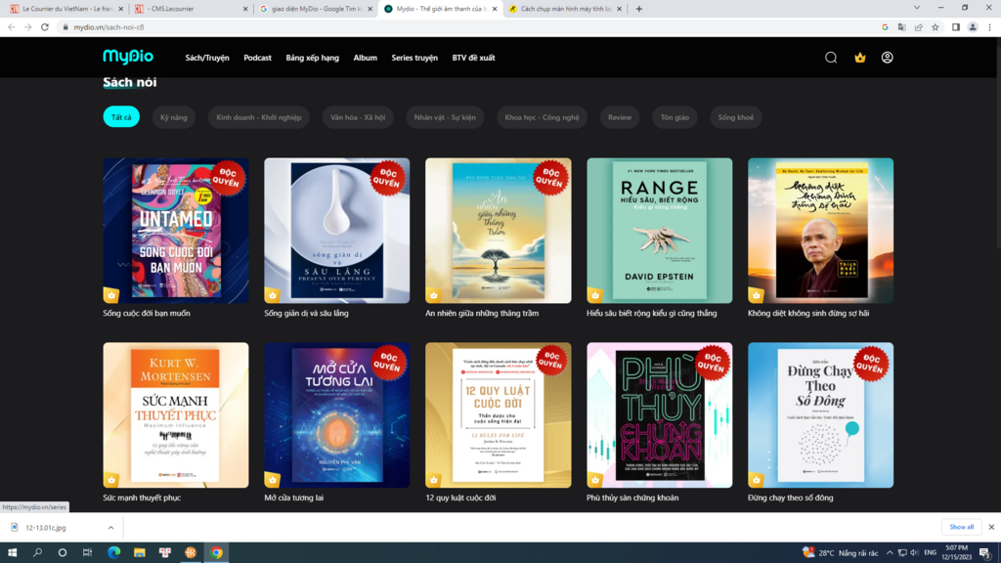
Task: Select the 'Kỹ năng' category filter
Action: [174, 117]
